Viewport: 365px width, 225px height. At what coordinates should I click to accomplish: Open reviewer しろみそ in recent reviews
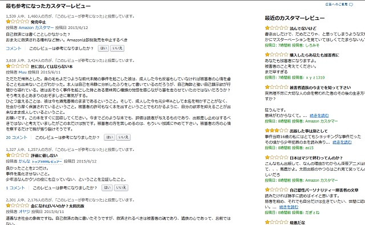312,46
